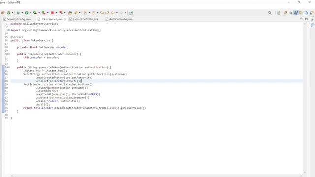Click the Minimize editor area icon

point(301,19)
